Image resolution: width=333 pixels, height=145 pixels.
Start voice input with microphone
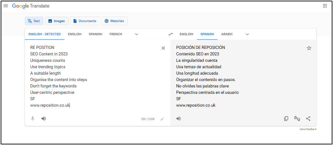(x=33, y=119)
